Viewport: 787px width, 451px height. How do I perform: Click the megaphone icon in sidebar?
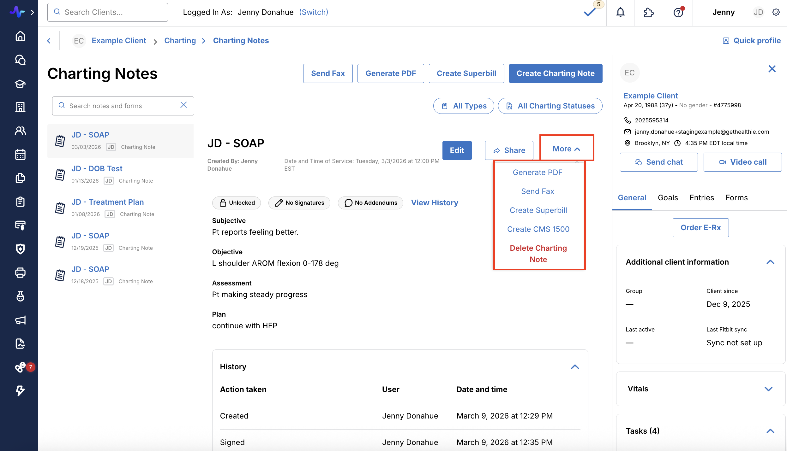[x=20, y=320]
